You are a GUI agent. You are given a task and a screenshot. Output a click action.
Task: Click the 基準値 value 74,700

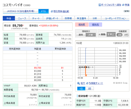[x=57, y=35]
